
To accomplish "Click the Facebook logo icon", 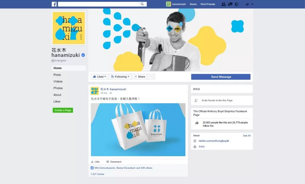I will [x=54, y=4].
